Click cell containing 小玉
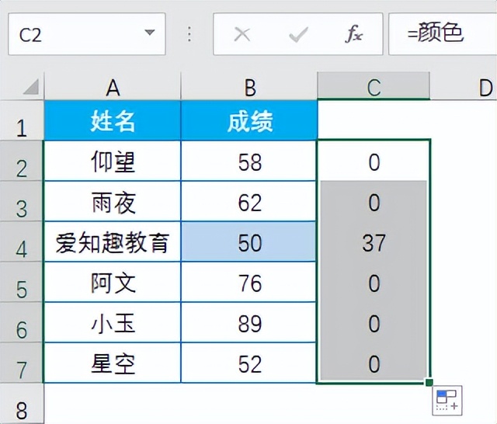Image resolution: width=497 pixels, height=424 pixels. pos(113,322)
